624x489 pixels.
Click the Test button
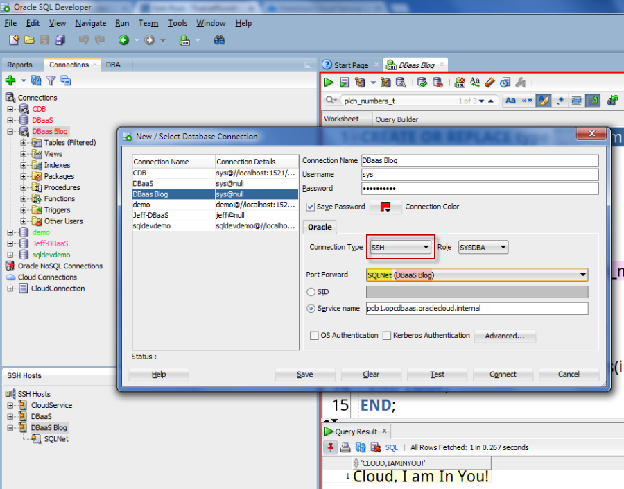(x=437, y=375)
